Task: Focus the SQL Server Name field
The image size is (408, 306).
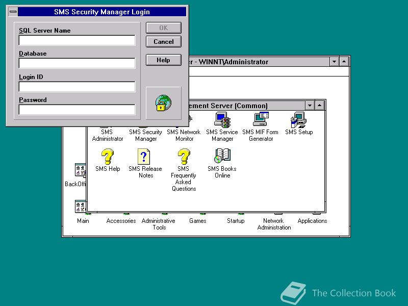Action: point(77,40)
